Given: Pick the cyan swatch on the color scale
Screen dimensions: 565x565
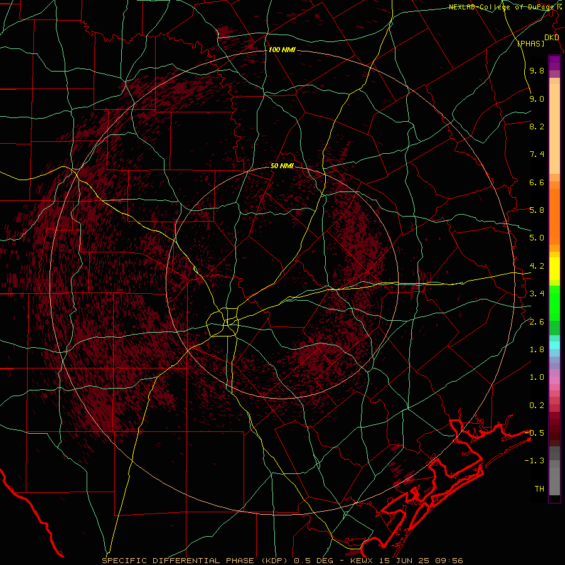Looking at the screenshot, I should [x=554, y=345].
